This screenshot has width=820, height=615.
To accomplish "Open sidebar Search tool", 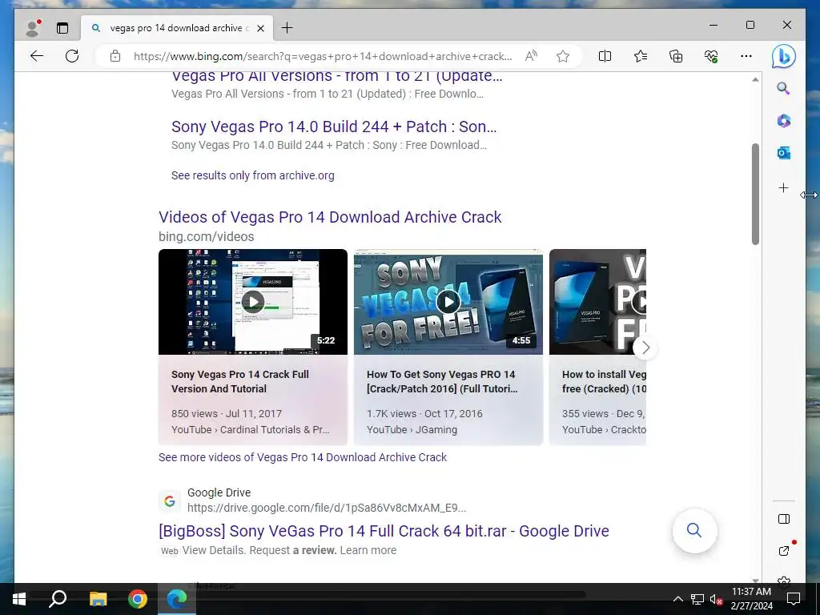I will [783, 88].
